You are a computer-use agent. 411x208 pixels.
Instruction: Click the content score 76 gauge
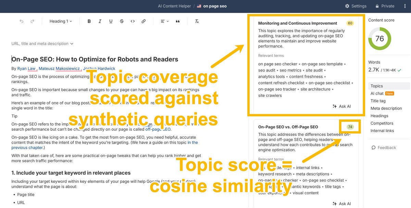(x=379, y=39)
